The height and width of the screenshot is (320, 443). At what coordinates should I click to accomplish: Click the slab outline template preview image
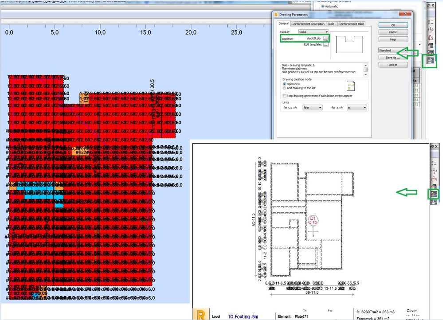click(x=349, y=45)
